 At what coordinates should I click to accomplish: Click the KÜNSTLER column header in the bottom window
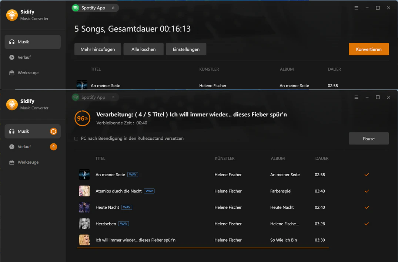(x=225, y=159)
